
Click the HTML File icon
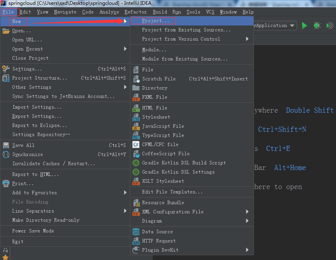pyautogui.click(x=136, y=108)
